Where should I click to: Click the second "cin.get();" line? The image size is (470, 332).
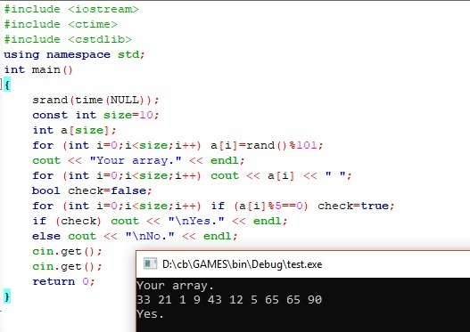click(x=67, y=266)
